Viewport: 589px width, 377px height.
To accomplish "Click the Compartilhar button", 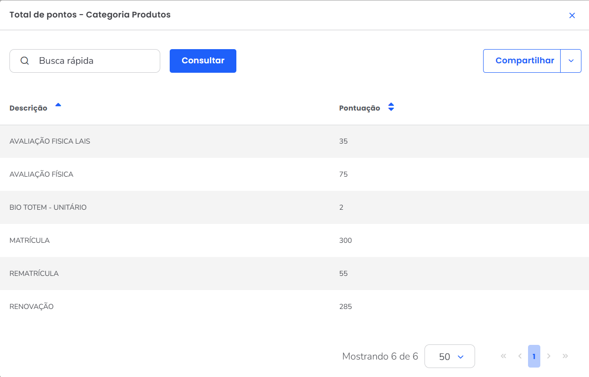I will tap(524, 61).
